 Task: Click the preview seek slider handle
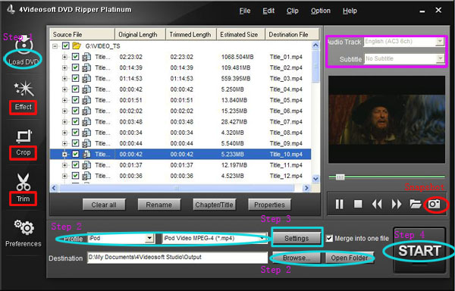340,177
